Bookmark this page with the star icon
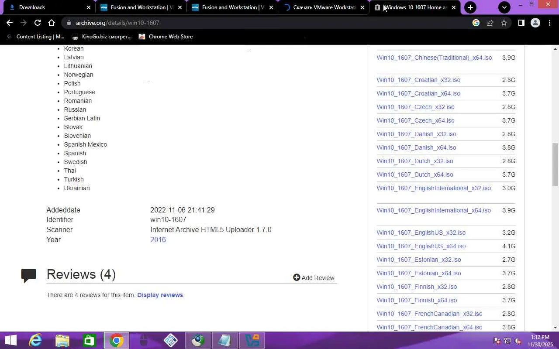 [504, 23]
